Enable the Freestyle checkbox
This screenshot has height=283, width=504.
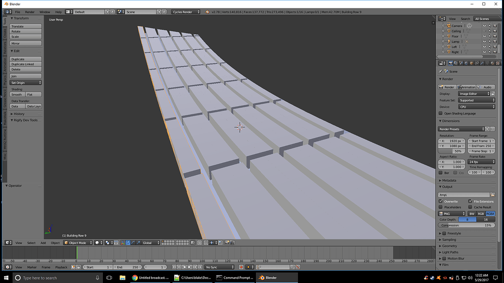(444, 233)
